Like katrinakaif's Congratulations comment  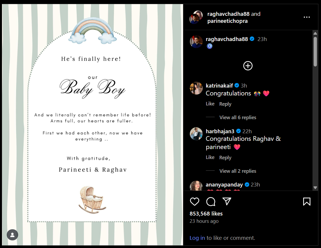click(x=210, y=104)
